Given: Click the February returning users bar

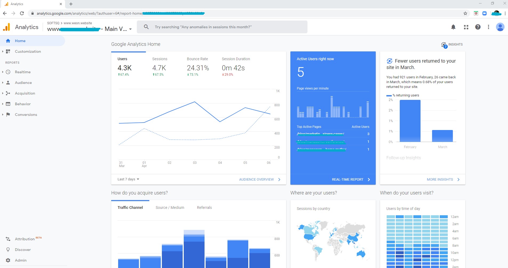Looking at the screenshot, I should click(x=410, y=121).
